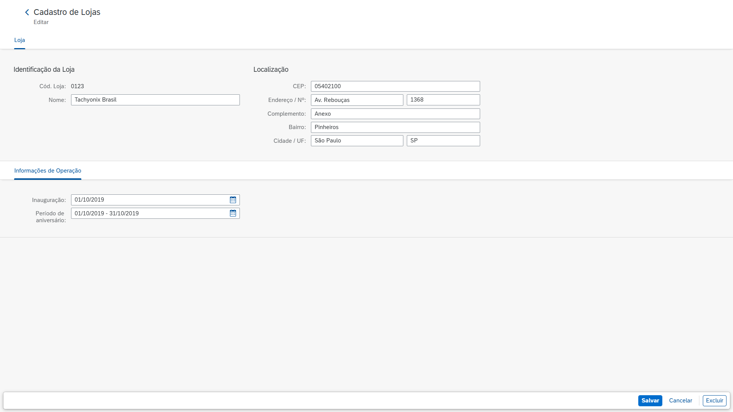Click the Período de aniversário date range field
The image size is (733, 412).
coord(149,213)
